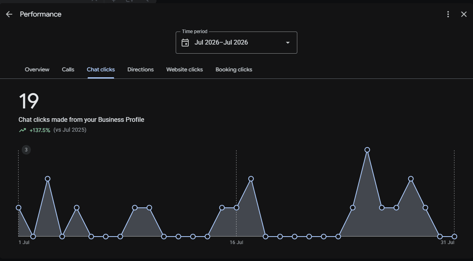This screenshot has width=473, height=261.
Task: Select the first data point at 1 Jul
Action: (19, 208)
